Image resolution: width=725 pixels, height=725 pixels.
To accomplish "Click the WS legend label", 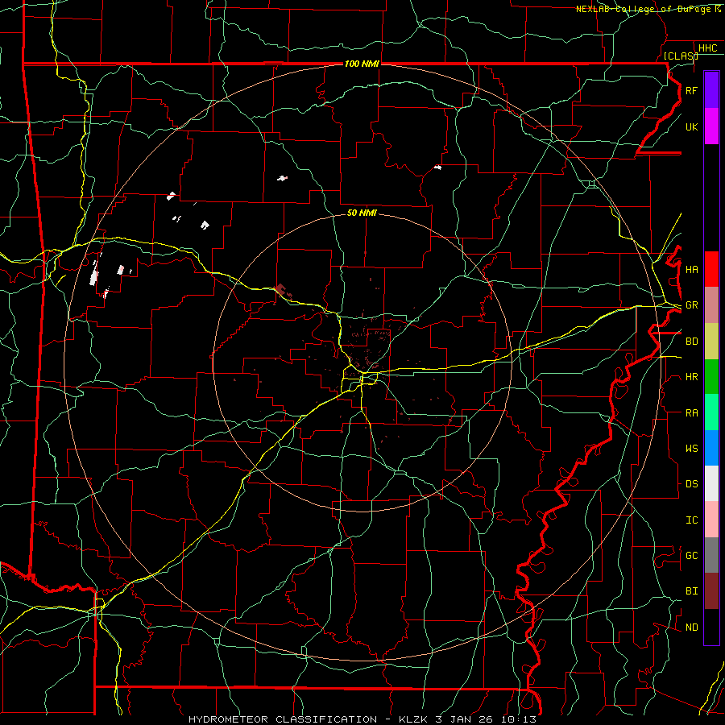I will 691,449.
